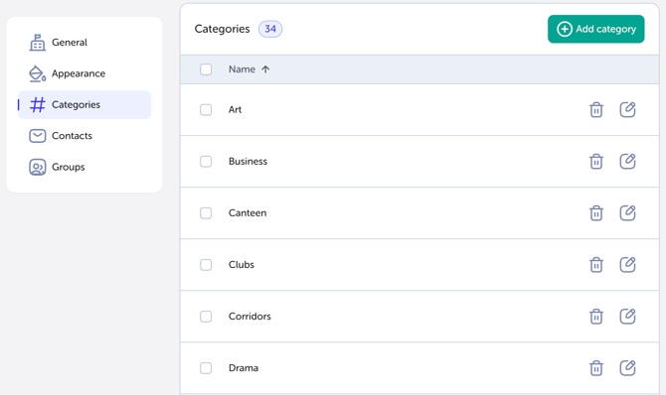
Task: Click the Add category button
Action: pos(595,29)
